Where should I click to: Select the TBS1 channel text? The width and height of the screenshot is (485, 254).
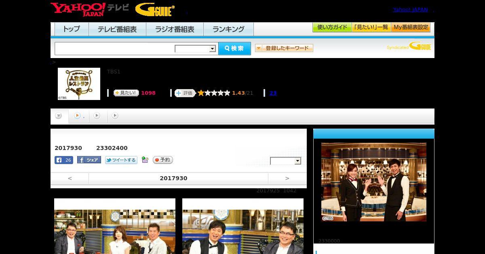(114, 72)
